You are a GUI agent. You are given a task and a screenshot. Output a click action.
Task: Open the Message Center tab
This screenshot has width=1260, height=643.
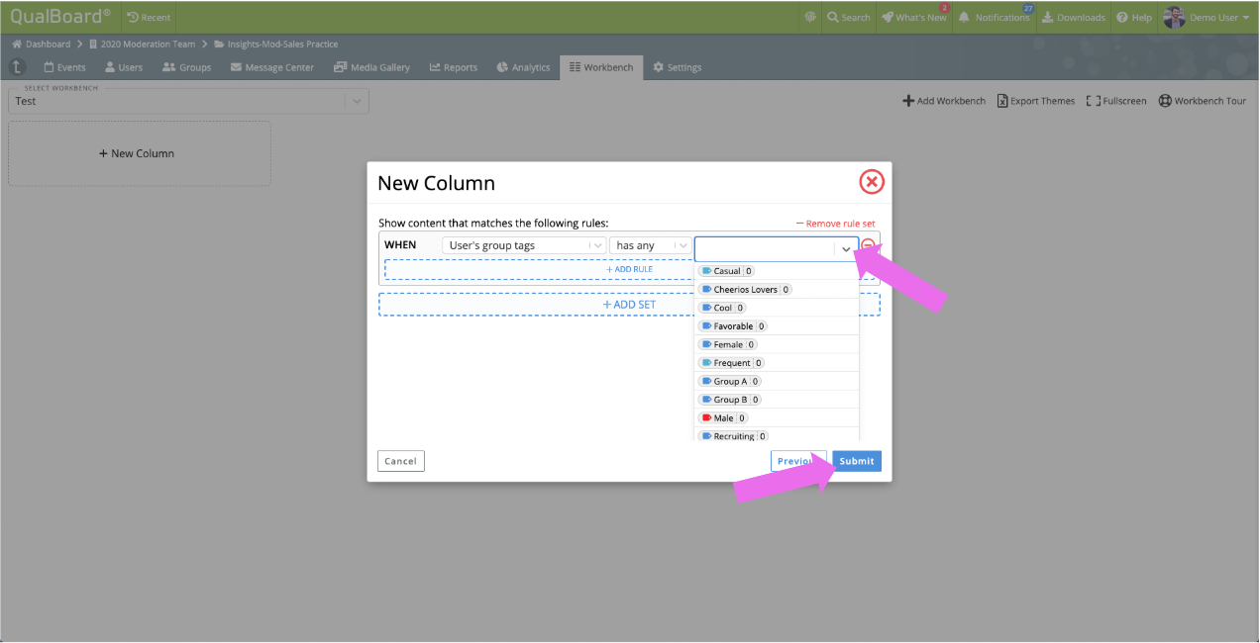click(272, 67)
